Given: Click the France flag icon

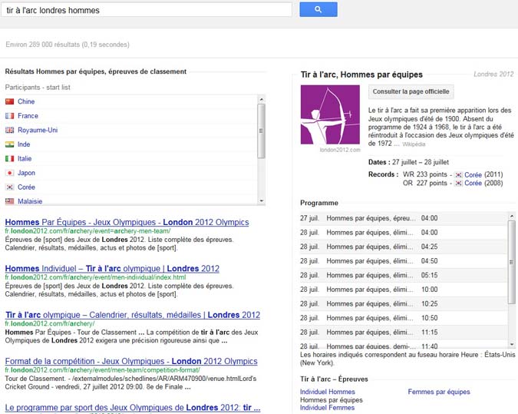Looking at the screenshot, I should coord(10,116).
